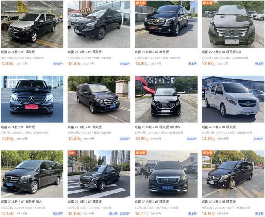
Task: Open the 威霆 2016款 2.0T 精英版 9座 listing title
Action: point(222,52)
